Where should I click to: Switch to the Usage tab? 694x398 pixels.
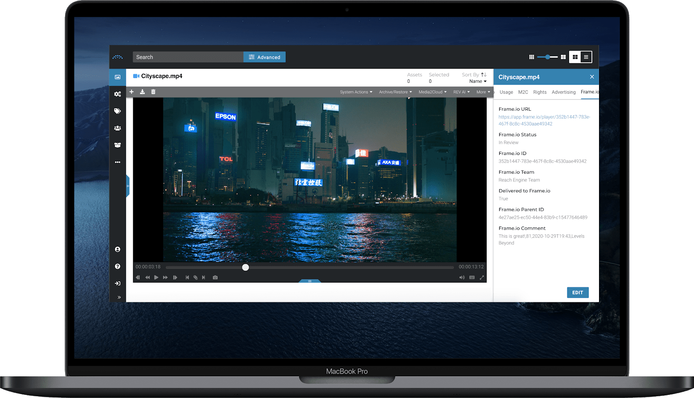click(x=506, y=92)
